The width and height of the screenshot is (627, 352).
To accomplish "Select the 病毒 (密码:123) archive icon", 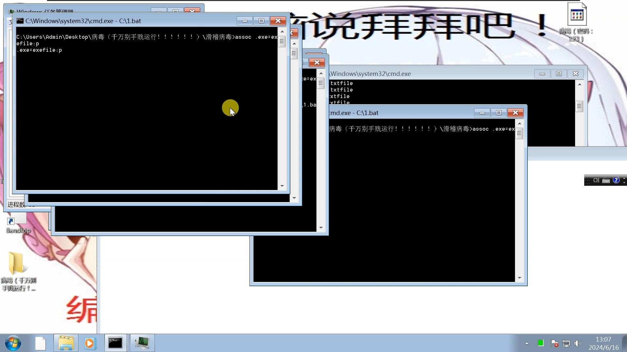I will [x=576, y=22].
